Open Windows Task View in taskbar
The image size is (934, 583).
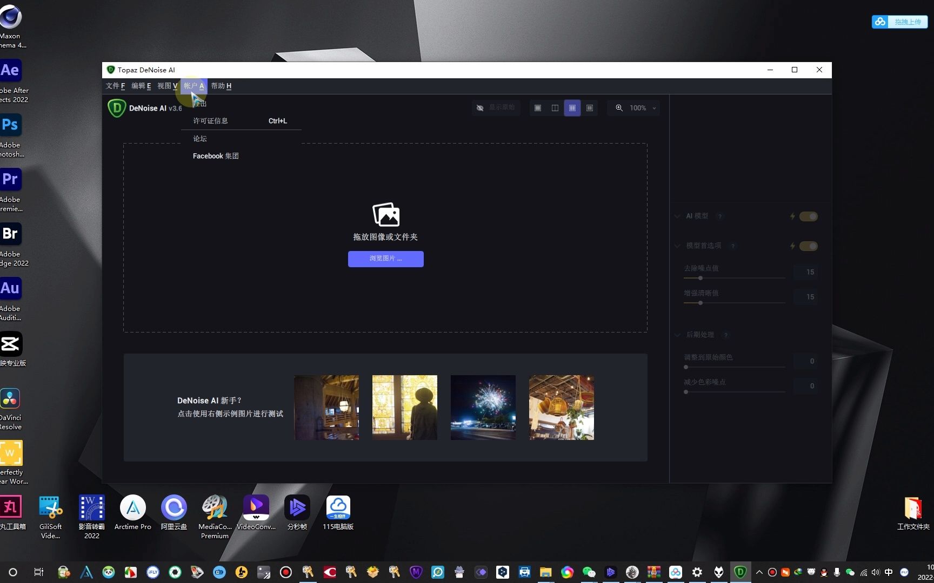pos(38,572)
